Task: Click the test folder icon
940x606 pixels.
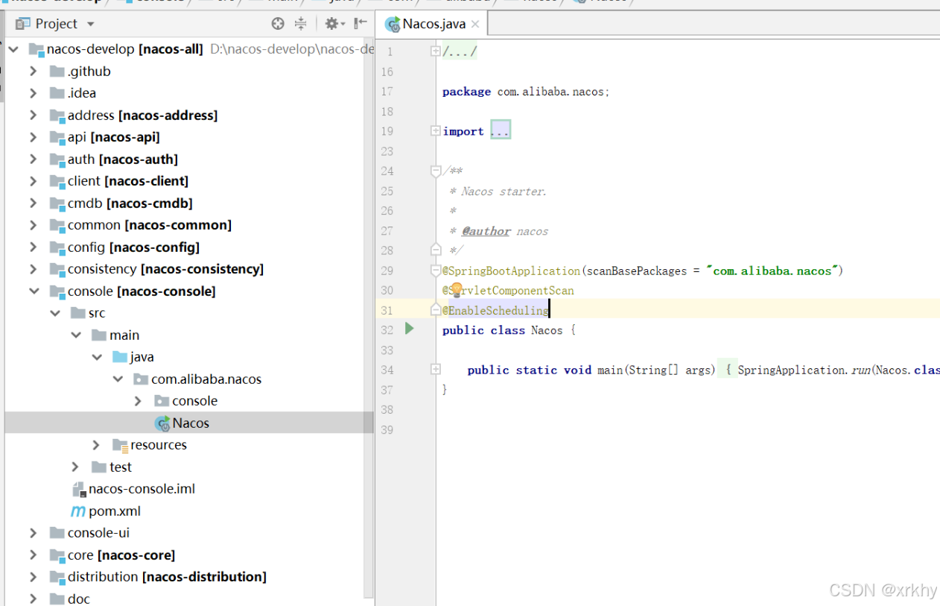Action: [99, 467]
